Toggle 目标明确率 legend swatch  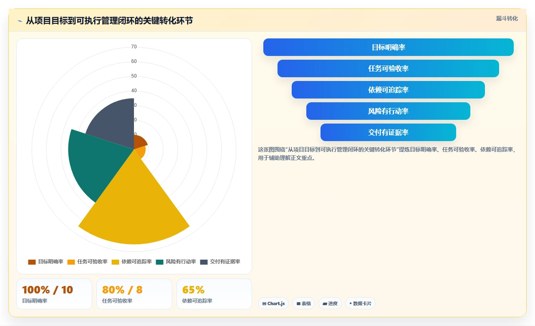point(32,262)
